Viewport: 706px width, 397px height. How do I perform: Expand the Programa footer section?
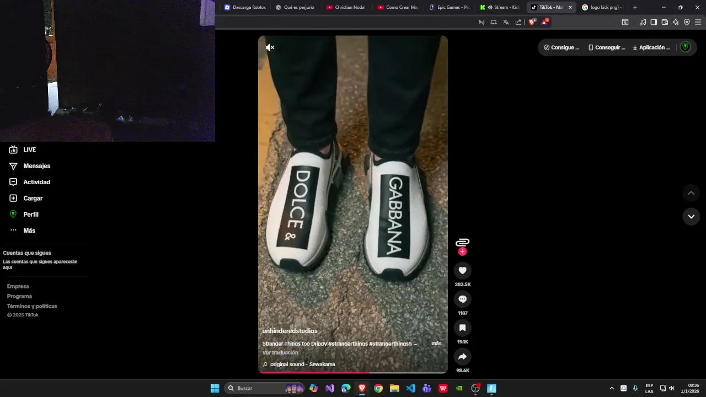tap(19, 296)
